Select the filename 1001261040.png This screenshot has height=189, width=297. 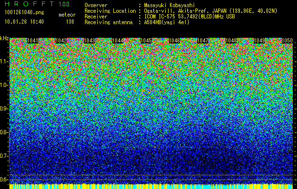(x=25, y=13)
